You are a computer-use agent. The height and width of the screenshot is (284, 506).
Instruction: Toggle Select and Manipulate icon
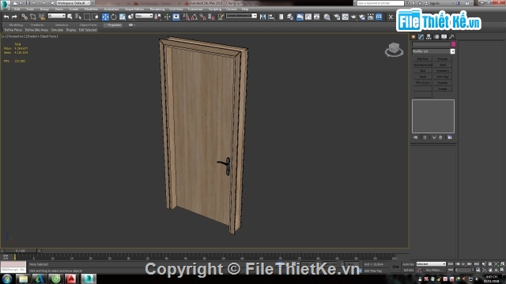pos(167,17)
